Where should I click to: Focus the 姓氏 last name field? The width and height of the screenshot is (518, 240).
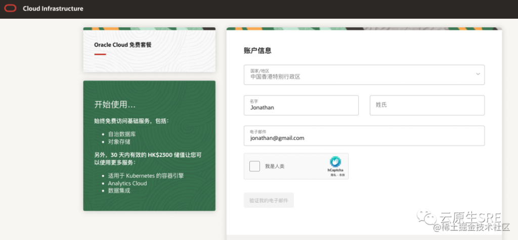pyautogui.click(x=427, y=105)
